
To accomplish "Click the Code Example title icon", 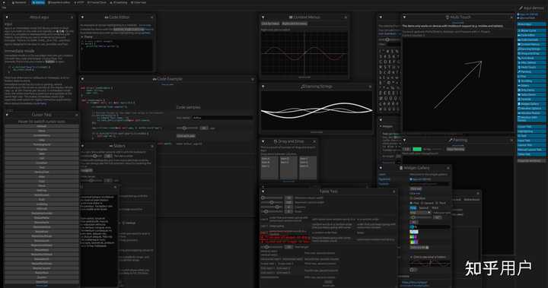I will pos(155,79).
